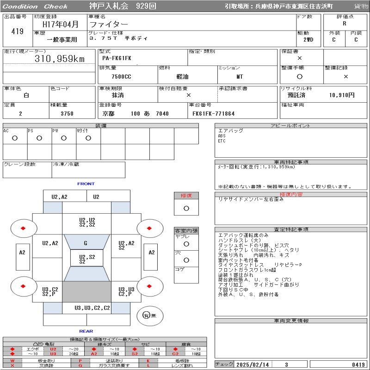Click the check date 2025/02/14

[x=253, y=364]
